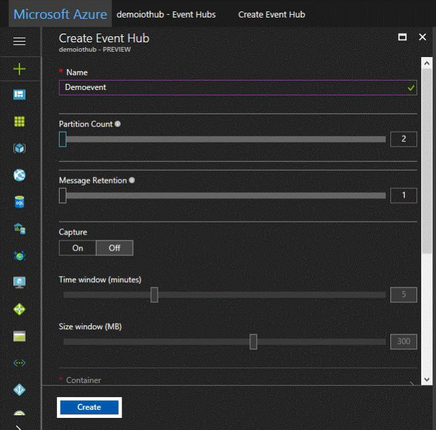Open the Microsoft Azure home link
This screenshot has height=430, width=436.
click(60, 14)
